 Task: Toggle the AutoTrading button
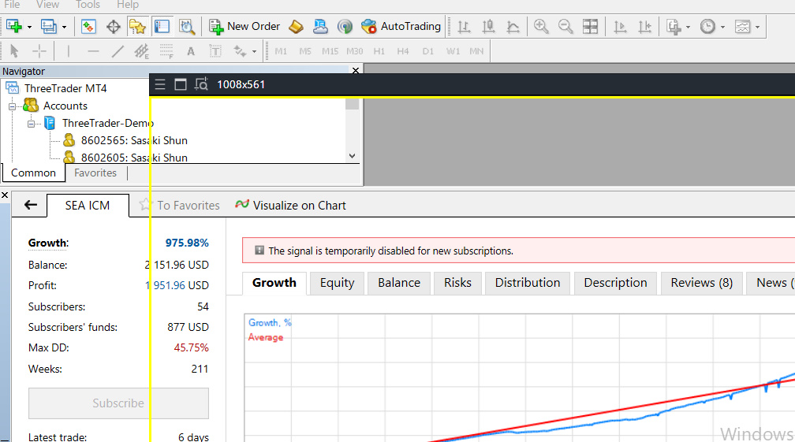[x=401, y=26]
